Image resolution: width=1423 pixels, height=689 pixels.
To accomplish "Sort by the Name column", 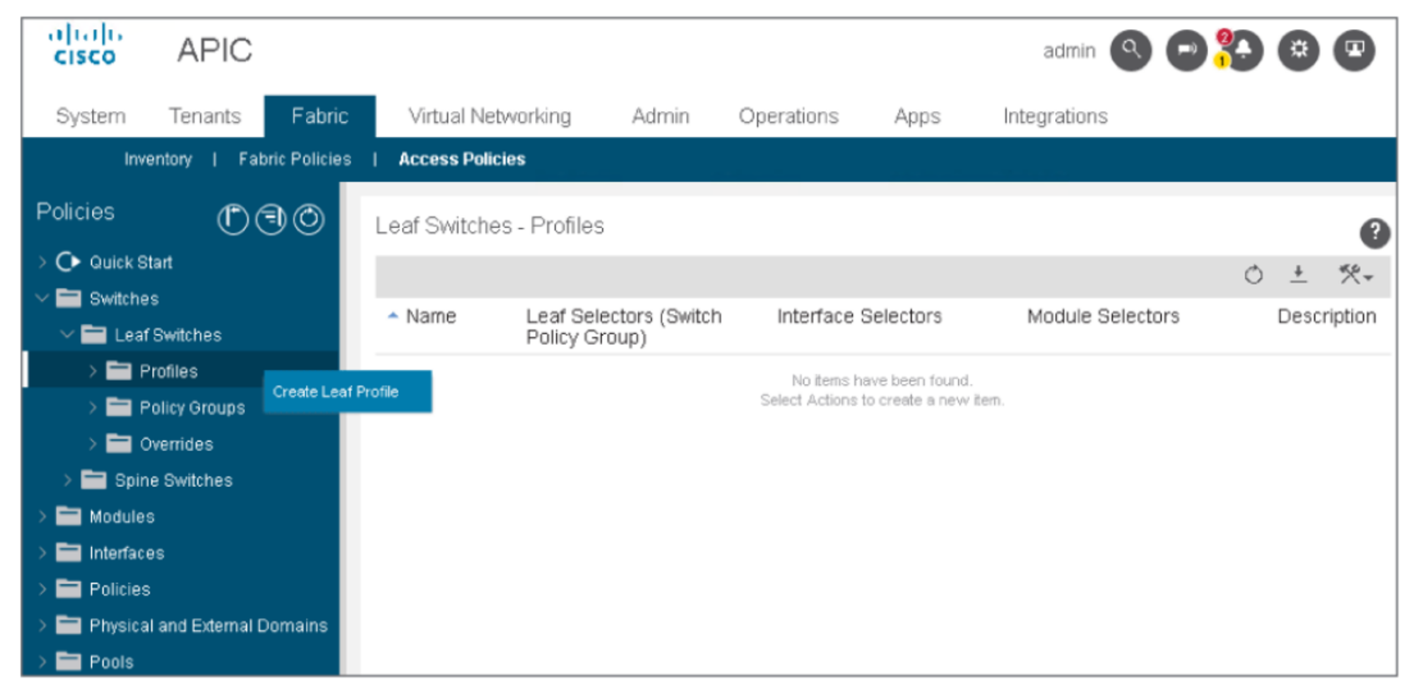I will (431, 317).
